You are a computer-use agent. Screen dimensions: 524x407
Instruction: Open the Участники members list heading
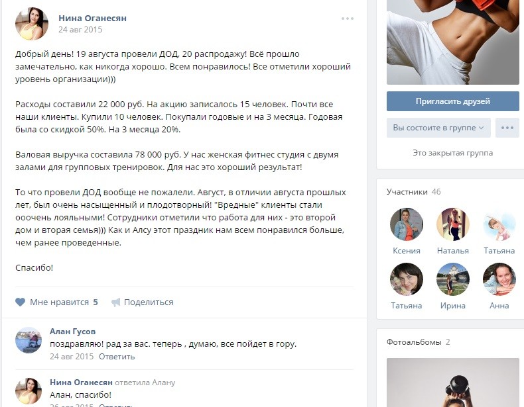(407, 192)
